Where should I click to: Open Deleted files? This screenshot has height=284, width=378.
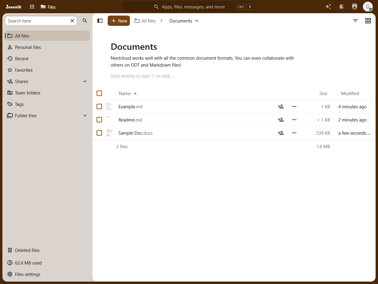tap(47, 250)
